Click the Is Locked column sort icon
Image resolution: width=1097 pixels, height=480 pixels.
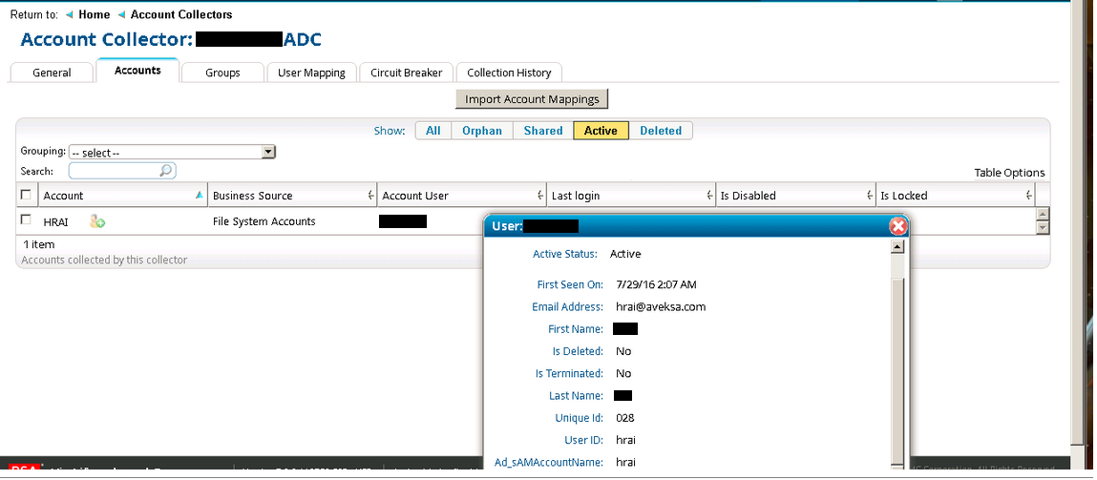pyautogui.click(x=1027, y=196)
